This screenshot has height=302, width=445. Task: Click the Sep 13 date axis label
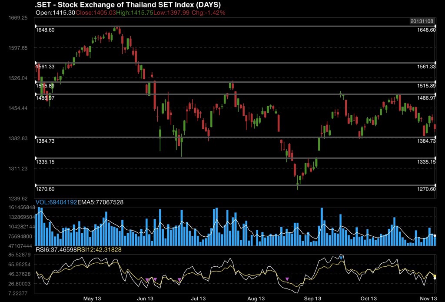(312, 299)
